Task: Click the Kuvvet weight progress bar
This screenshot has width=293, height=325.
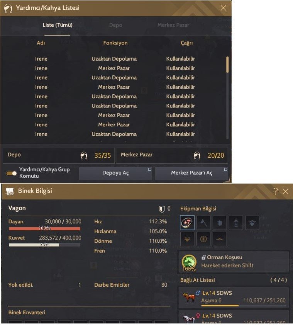Action: pyautogui.click(x=44, y=245)
